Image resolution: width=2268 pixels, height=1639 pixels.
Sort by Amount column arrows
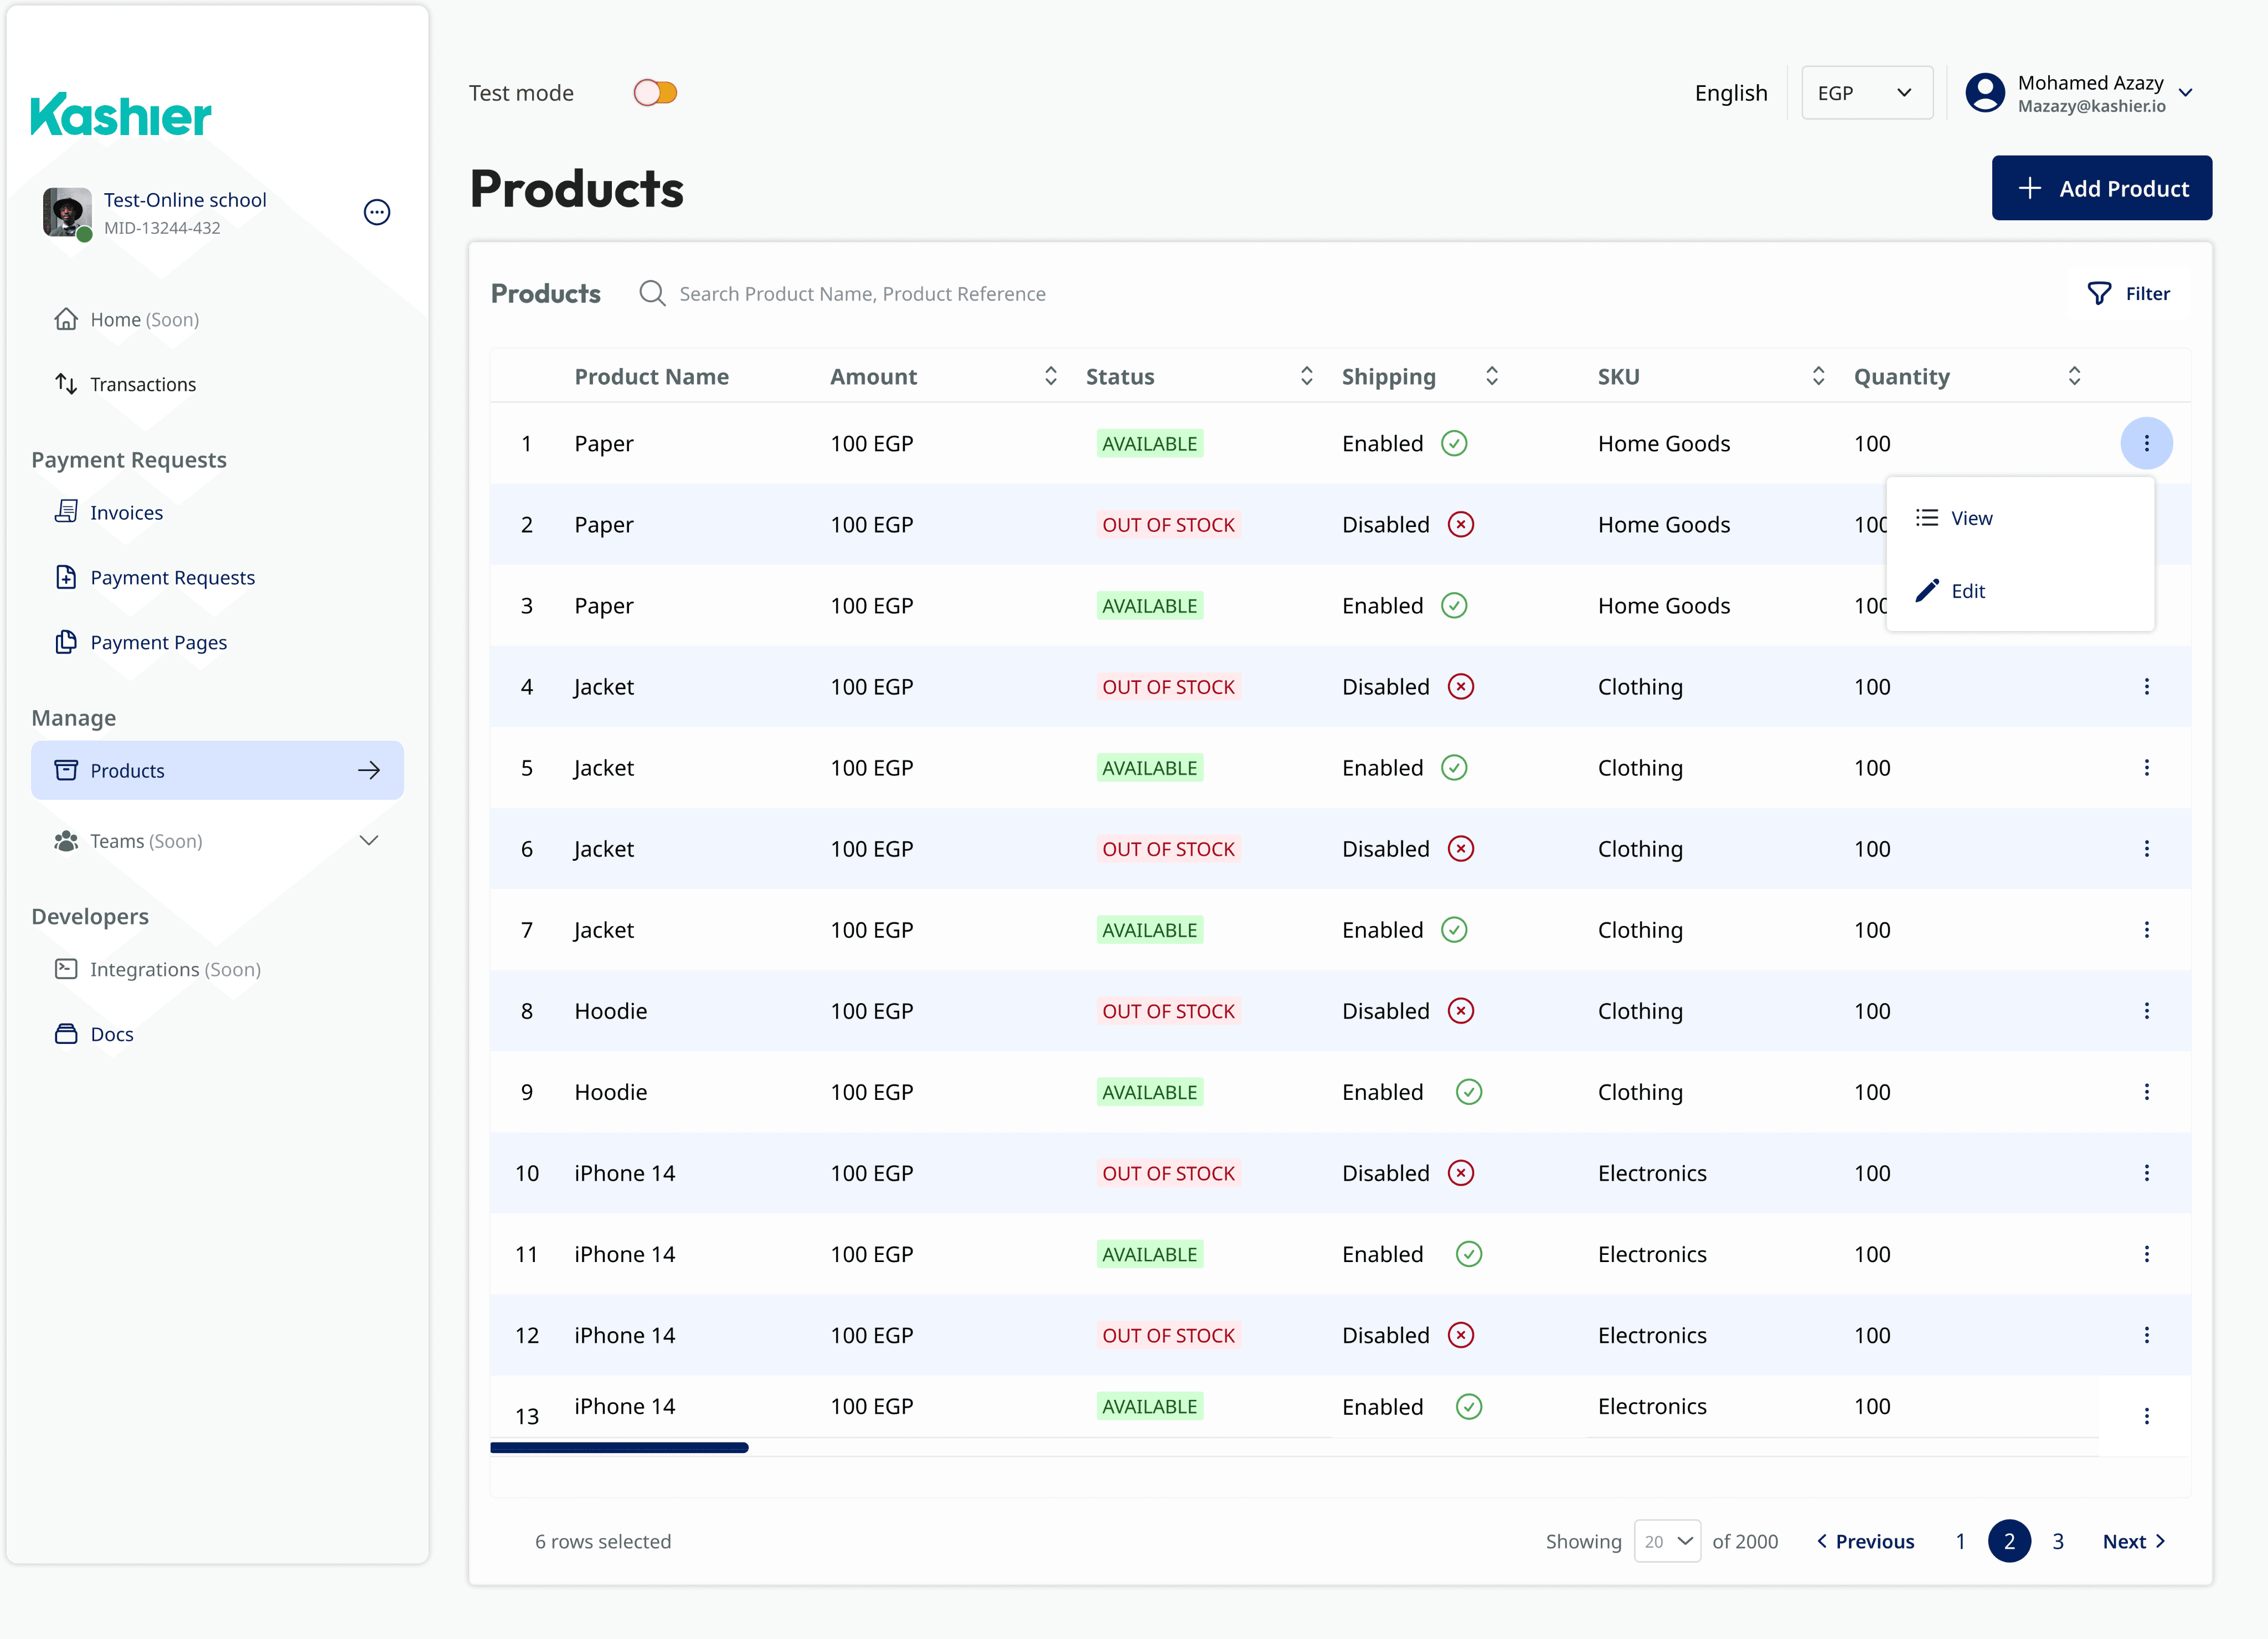point(1050,376)
